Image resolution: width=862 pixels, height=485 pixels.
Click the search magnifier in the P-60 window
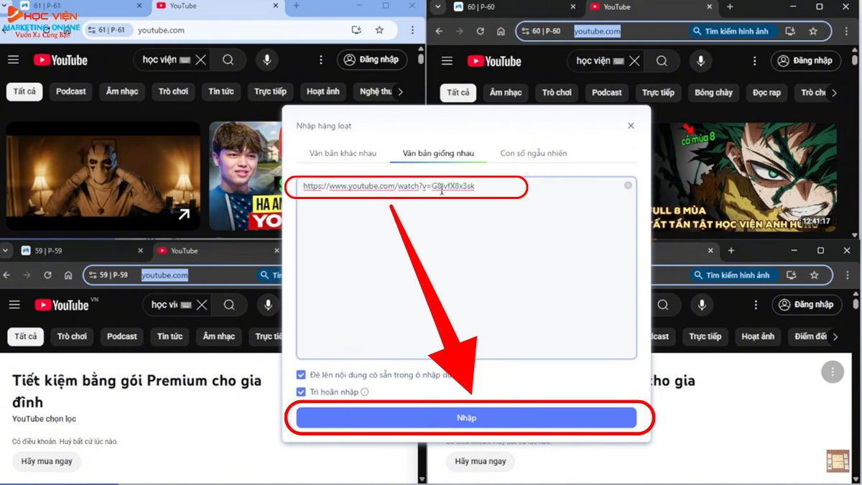pyautogui.click(x=662, y=61)
